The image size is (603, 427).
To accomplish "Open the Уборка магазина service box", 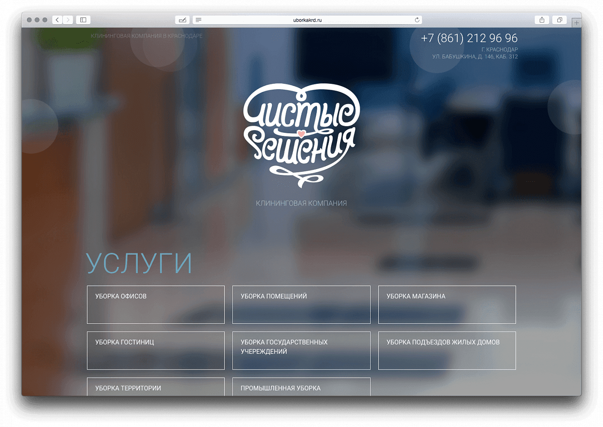I will pyautogui.click(x=447, y=305).
